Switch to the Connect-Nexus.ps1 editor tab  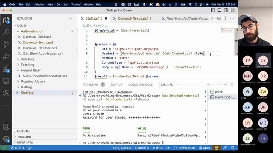pyautogui.click(x=134, y=18)
